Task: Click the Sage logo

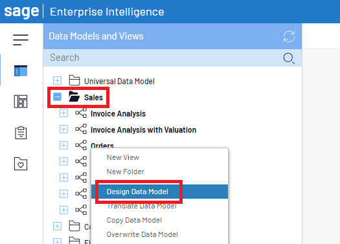Action: coord(21,12)
